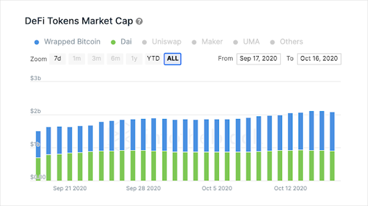Image resolution: width=368 pixels, height=206 pixels.
Task: Enable the Uniswap legend series
Action: click(166, 42)
